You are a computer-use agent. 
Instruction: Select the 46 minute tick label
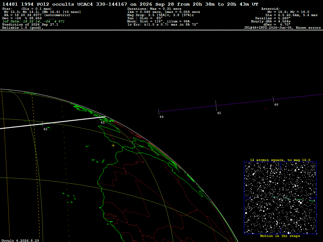(x=276, y=105)
